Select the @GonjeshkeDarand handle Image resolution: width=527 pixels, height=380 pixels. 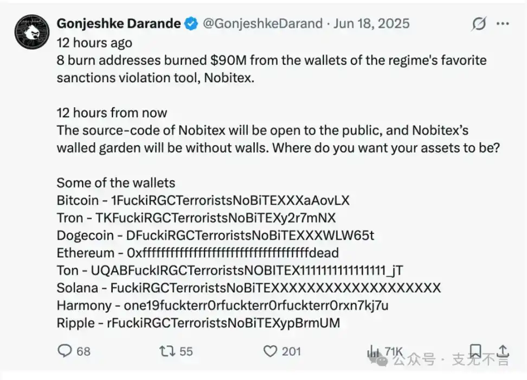(262, 23)
